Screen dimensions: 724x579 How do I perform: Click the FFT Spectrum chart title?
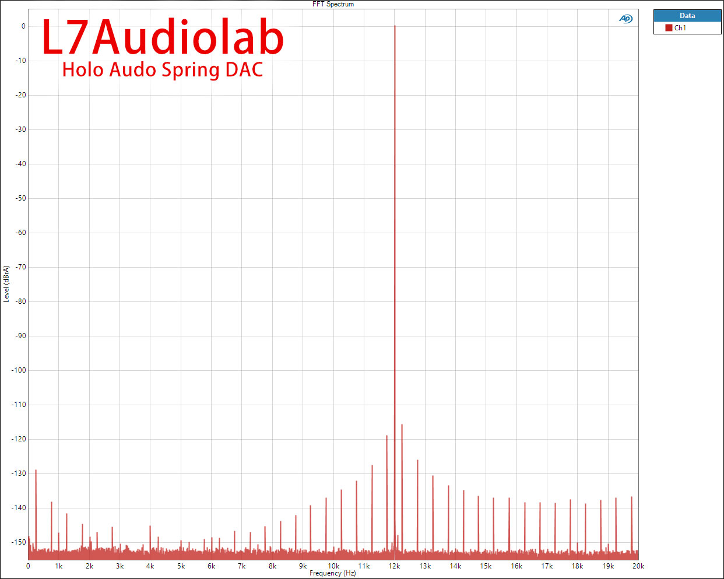click(333, 4)
